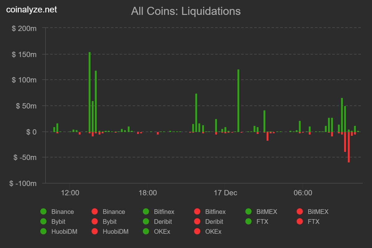372x248 pixels.
Task: Click the largest red bar near -$60m
Action: click(x=349, y=147)
